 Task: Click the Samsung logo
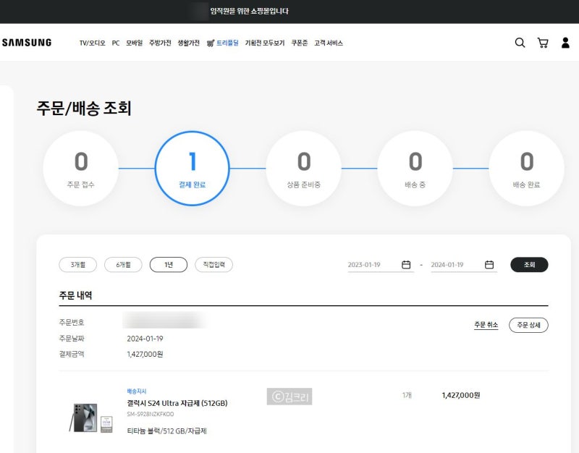(x=27, y=43)
